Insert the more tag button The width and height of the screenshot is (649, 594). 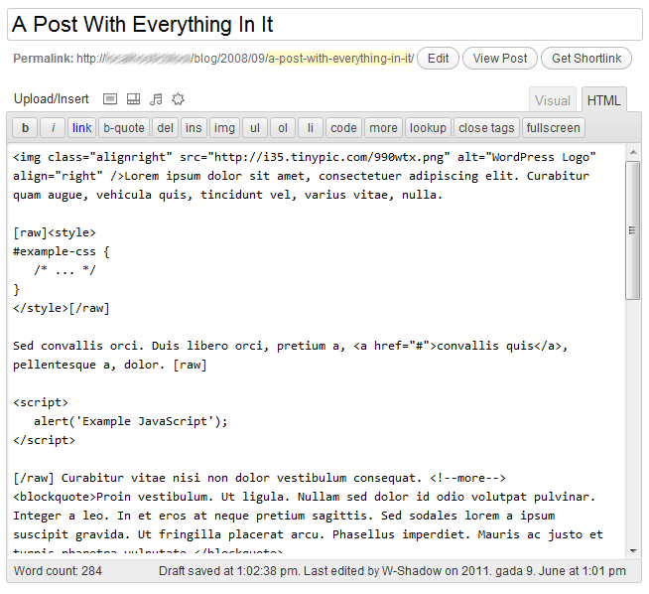[383, 127]
